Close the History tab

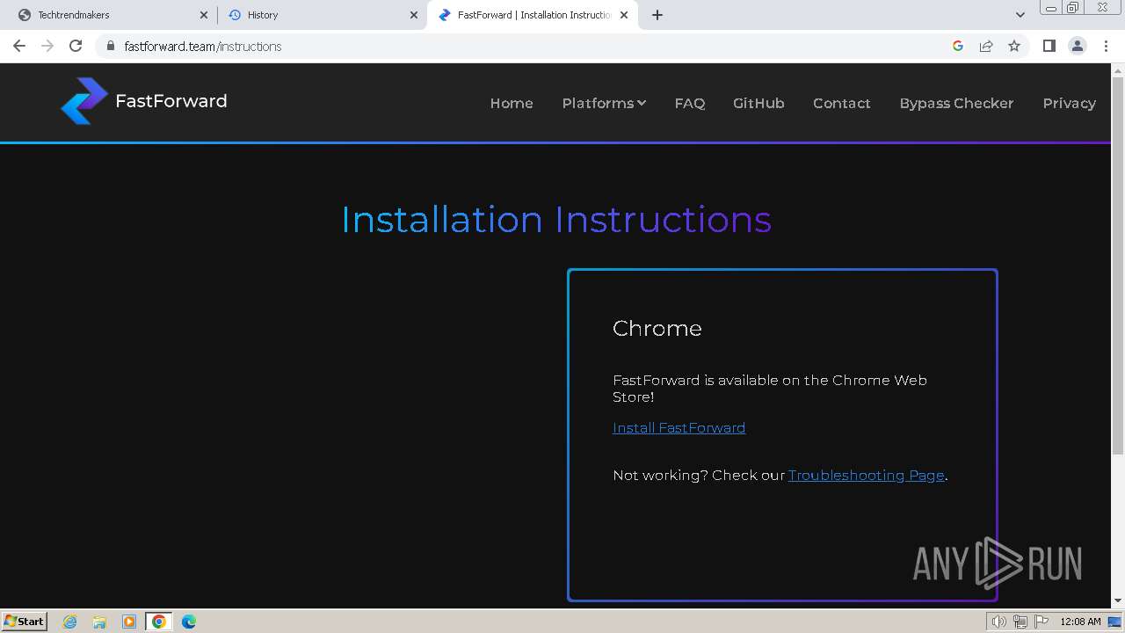click(x=414, y=15)
